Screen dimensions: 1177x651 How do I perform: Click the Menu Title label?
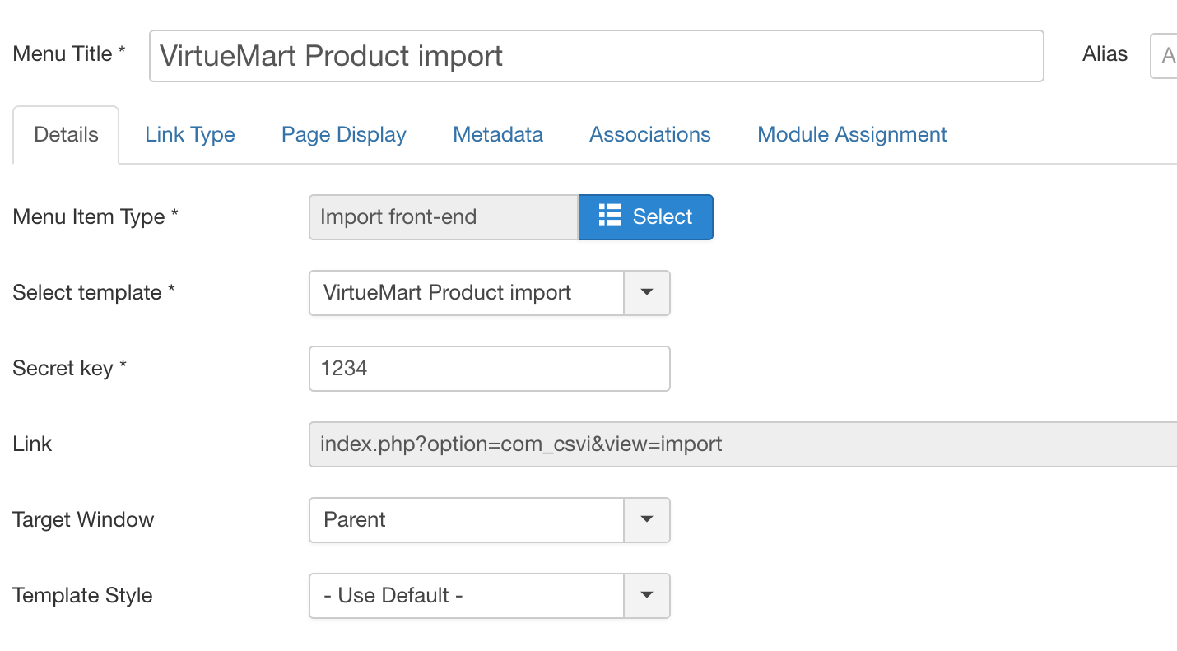pos(69,54)
